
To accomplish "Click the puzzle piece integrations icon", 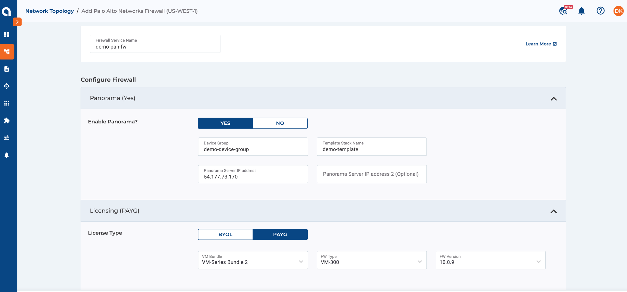I will [6, 121].
